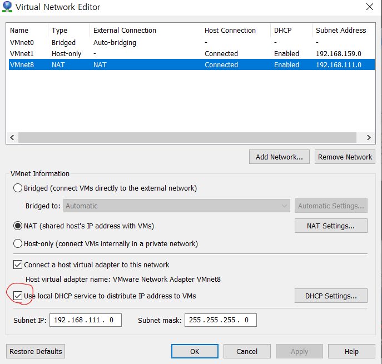The image size is (382, 364).
Task: Click the Apply button
Action: [299, 351]
